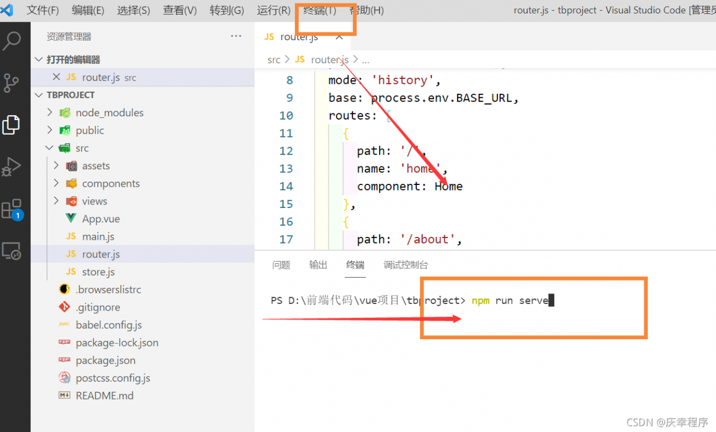Switch to the 调试控制台 panel tab
This screenshot has height=432, width=716.
click(x=406, y=265)
